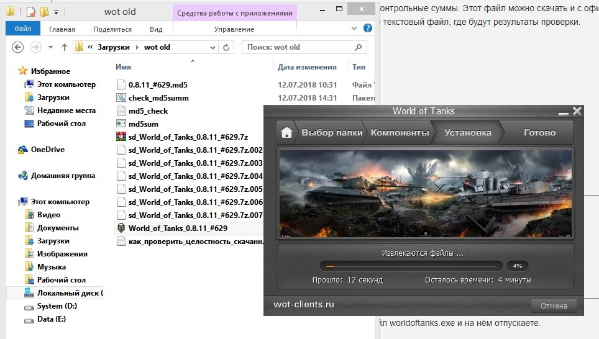Select file sd_World_of_Tanks_0.8.11_#629.7z.007
Image resolution: width=599 pixels, height=339 pixels.
click(196, 215)
